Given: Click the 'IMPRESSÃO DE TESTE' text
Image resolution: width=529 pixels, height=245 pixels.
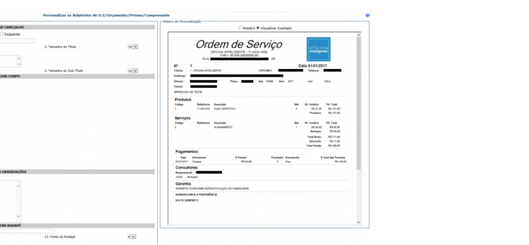Looking at the screenshot, I should [188, 92].
